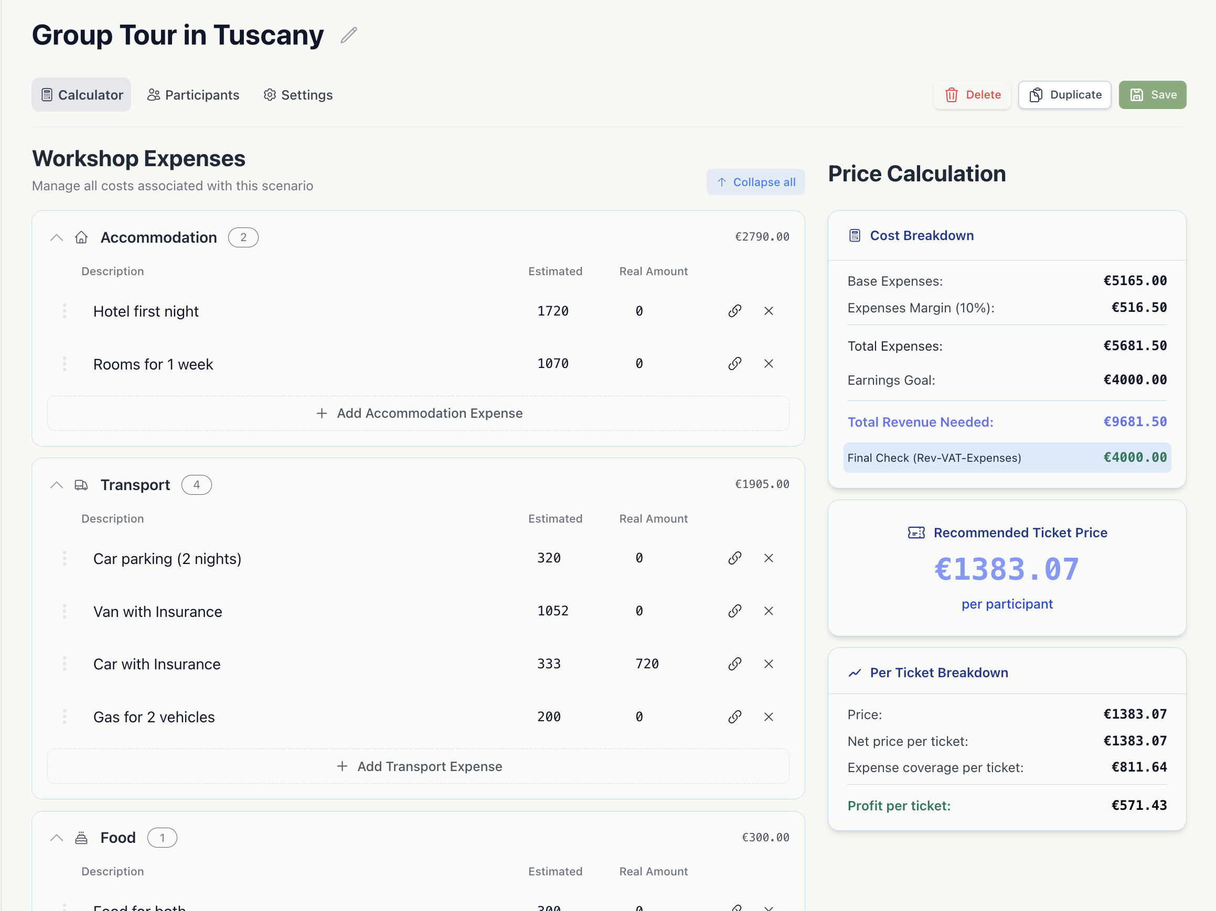Screen dimensions: 1216x911
Task: Click the Collapse all button
Action: tap(755, 182)
